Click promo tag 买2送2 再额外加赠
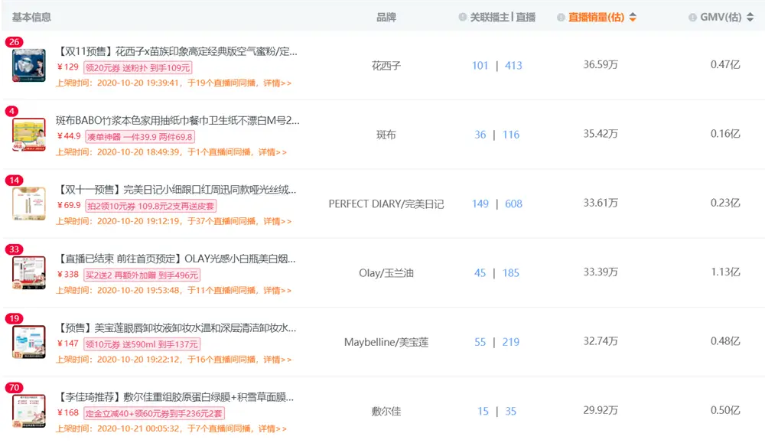The width and height of the screenshot is (765, 443). (142, 275)
